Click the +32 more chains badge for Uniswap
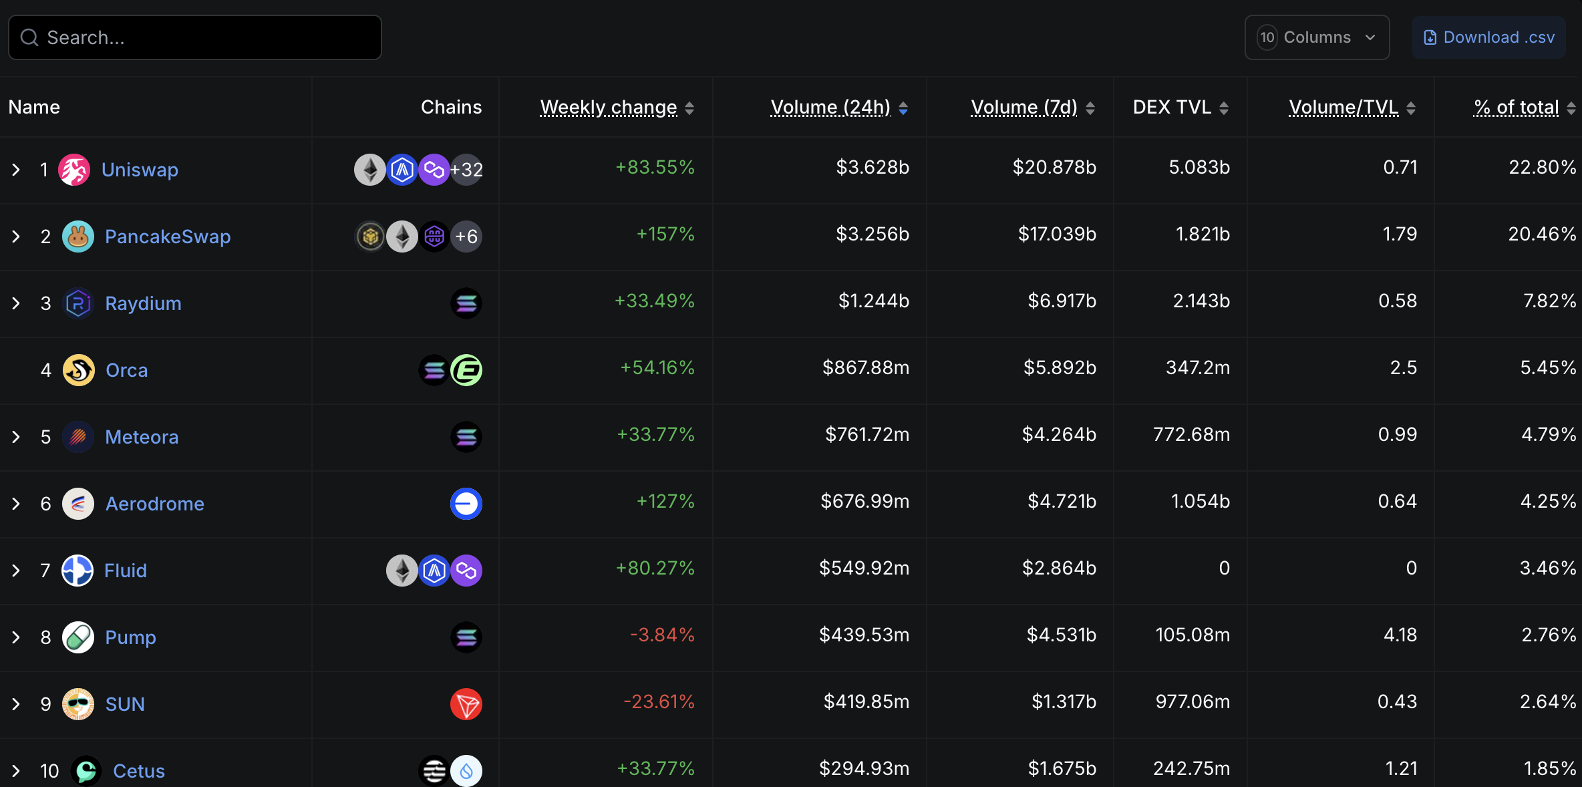This screenshot has height=787, width=1582. [x=466, y=170]
